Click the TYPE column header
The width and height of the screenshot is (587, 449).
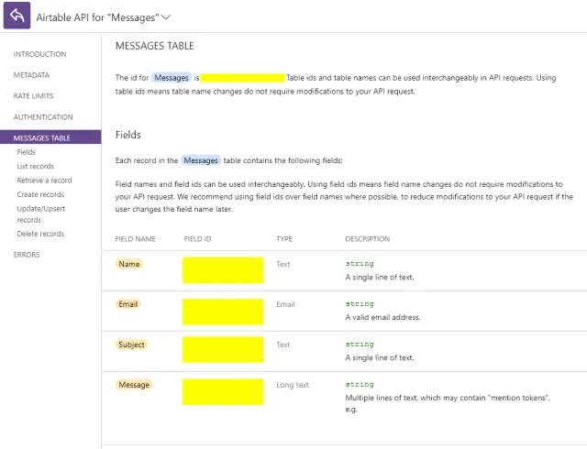(x=284, y=239)
